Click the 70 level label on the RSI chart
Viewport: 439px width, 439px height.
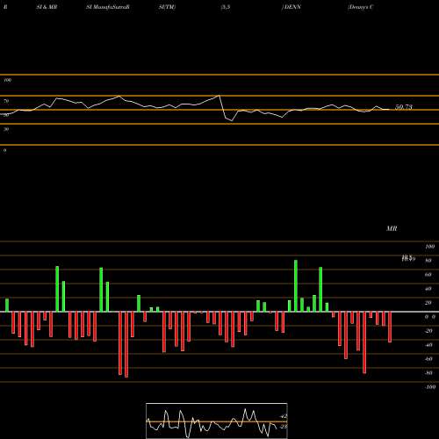(6, 101)
